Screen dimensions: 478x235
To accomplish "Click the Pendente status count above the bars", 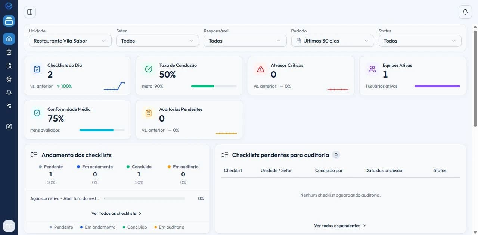I will click(x=51, y=175).
